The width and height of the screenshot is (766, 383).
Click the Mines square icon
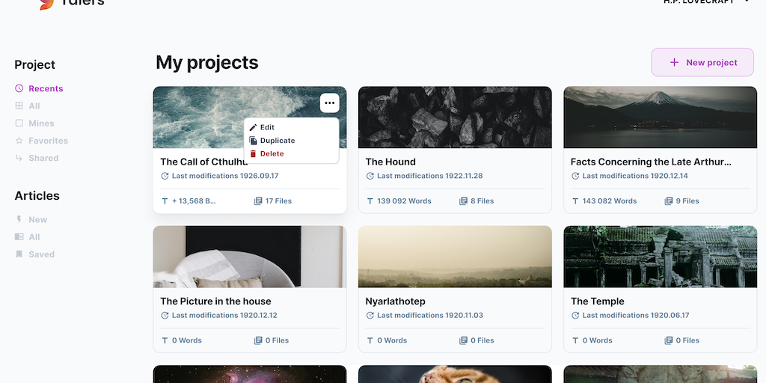pyautogui.click(x=19, y=123)
